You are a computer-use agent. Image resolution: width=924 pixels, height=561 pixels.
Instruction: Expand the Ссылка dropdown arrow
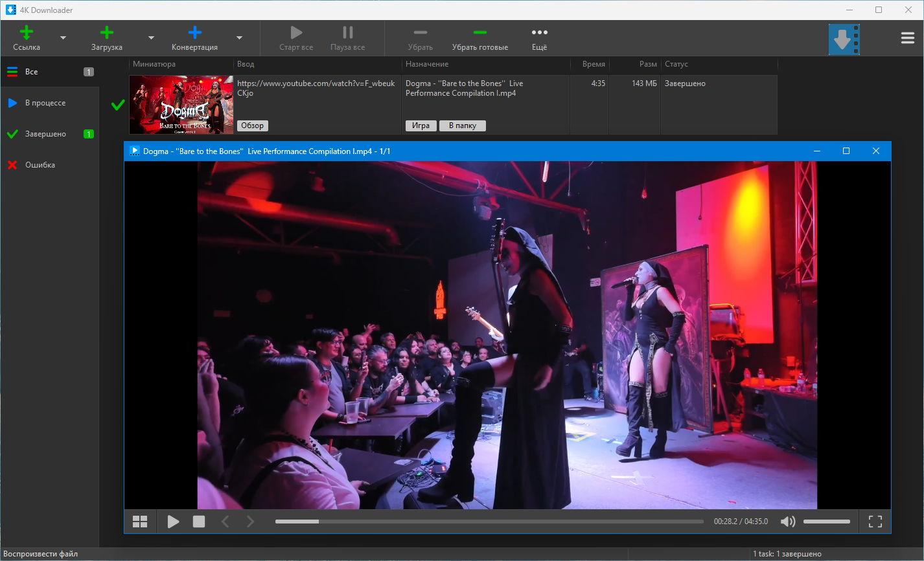pyautogui.click(x=63, y=38)
